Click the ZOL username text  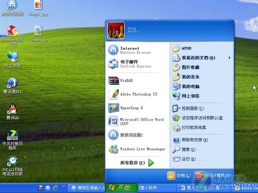(133, 30)
